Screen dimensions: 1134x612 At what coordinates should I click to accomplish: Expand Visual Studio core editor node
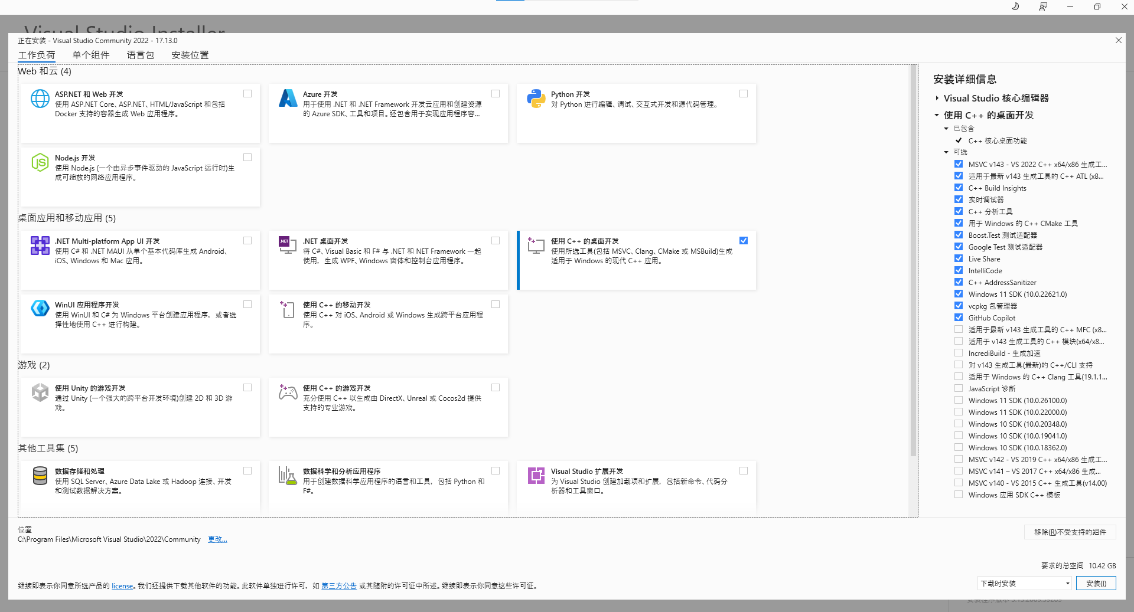937,99
